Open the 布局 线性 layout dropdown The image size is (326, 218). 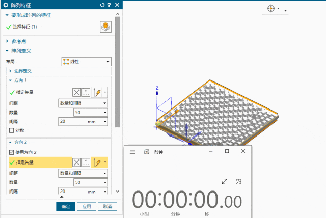(86, 62)
